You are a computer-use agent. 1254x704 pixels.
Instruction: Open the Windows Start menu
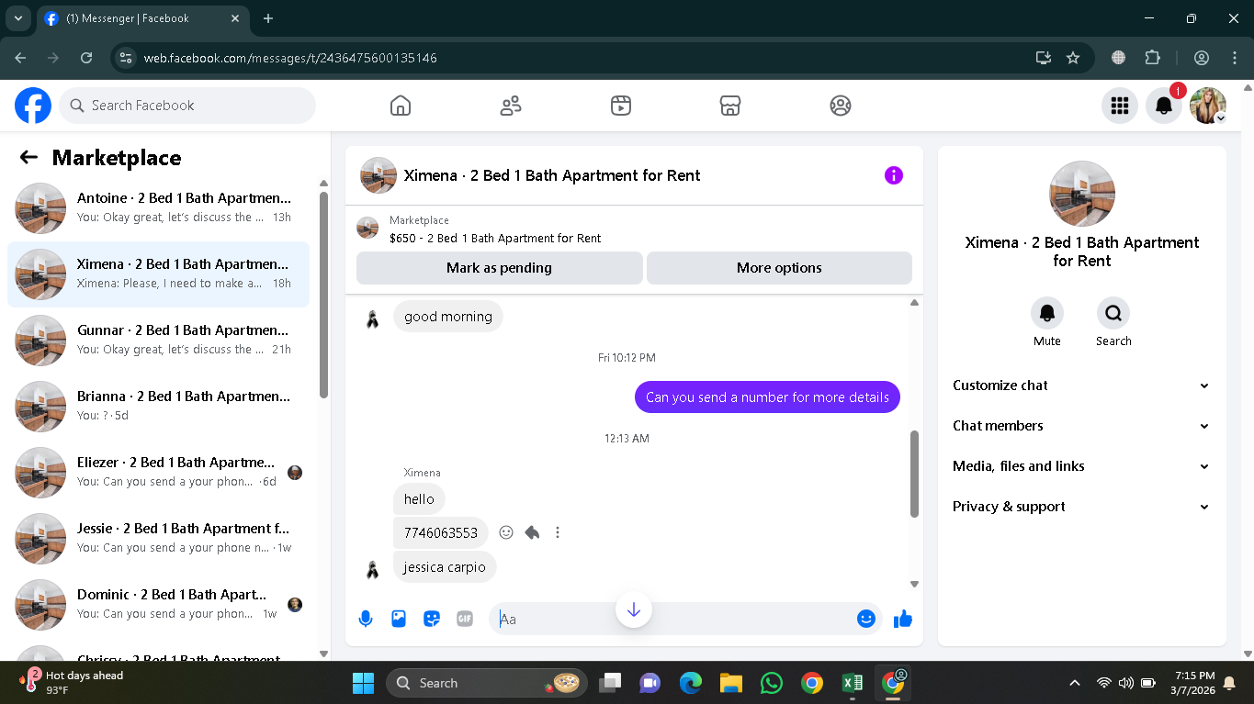point(364,683)
